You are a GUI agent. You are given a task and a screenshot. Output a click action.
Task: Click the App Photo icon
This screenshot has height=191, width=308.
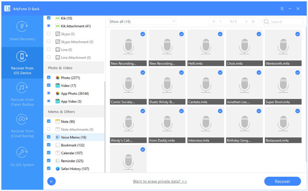tap(58, 94)
